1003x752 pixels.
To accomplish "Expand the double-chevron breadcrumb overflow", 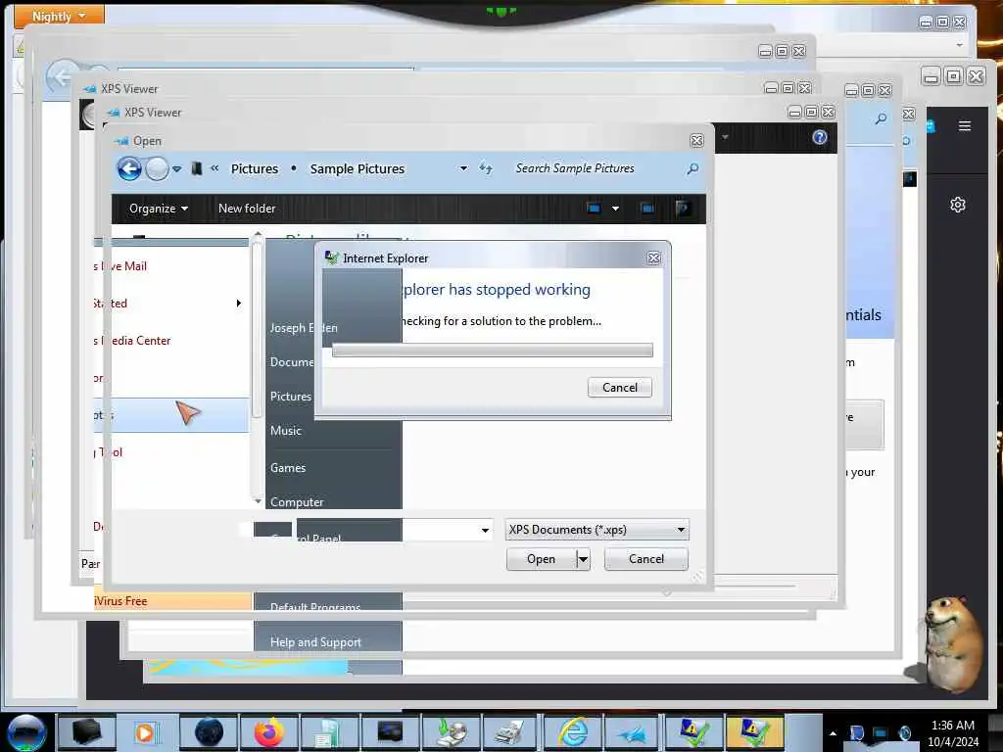I will point(215,168).
